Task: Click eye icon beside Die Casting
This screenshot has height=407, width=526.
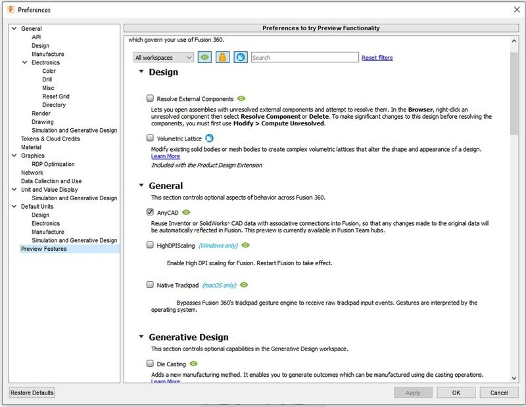Action: pyautogui.click(x=194, y=364)
